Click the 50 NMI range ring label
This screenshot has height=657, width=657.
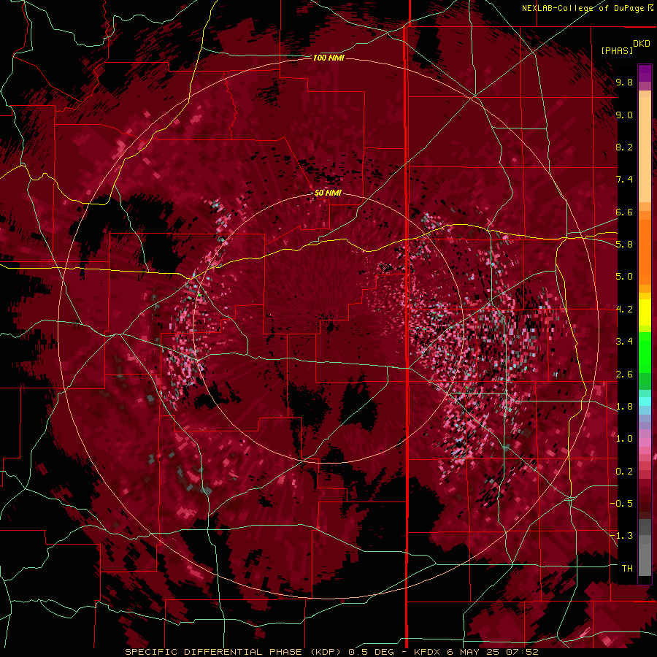[328, 193]
